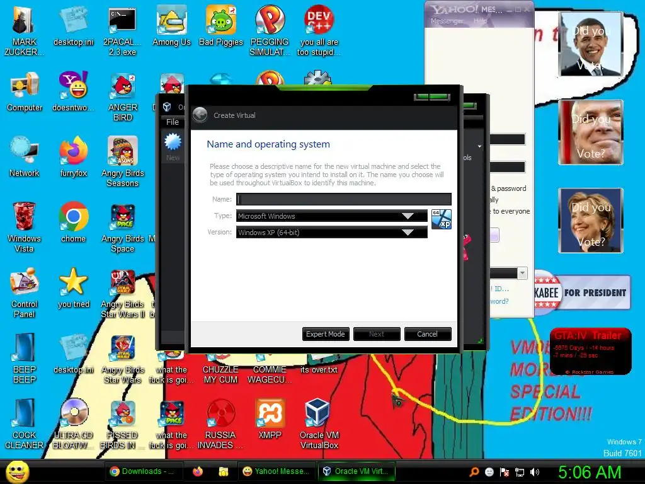Click the FOR PRESIDENT banner
This screenshot has width=645, height=484.
point(582,292)
